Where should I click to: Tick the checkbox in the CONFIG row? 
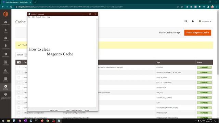point(19,67)
